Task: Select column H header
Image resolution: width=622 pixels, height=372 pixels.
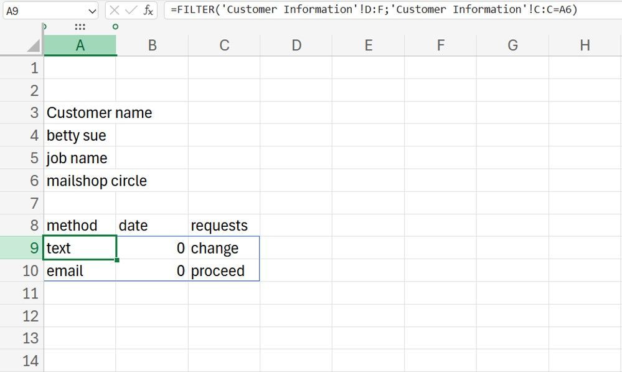Action: click(585, 45)
